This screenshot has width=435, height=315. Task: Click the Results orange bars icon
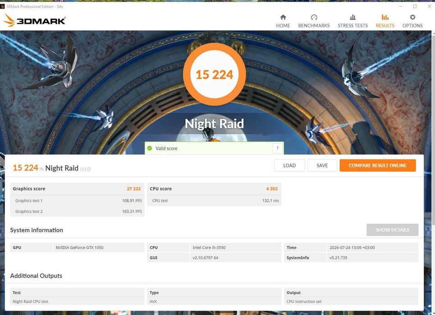[x=385, y=17]
